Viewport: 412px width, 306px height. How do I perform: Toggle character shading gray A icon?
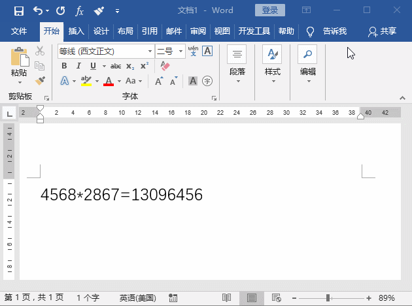193,81
